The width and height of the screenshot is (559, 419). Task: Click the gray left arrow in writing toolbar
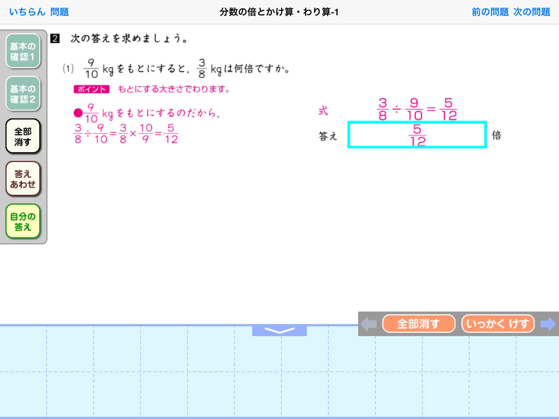point(369,324)
